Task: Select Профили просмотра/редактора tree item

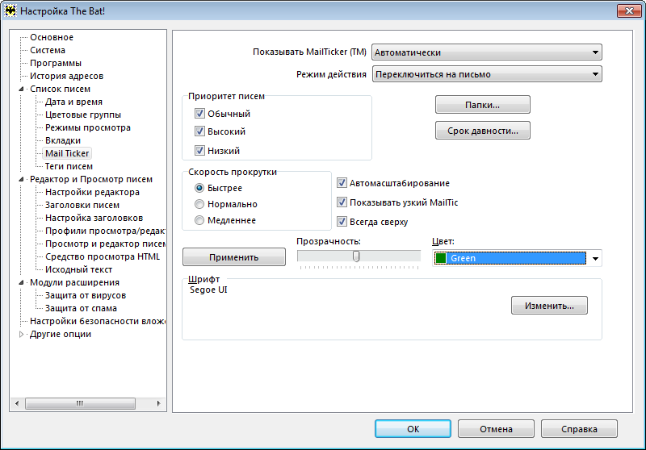Action: click(105, 231)
